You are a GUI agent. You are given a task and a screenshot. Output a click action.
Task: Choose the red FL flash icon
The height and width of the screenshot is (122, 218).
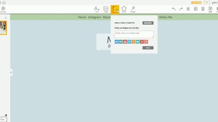coord(142,42)
